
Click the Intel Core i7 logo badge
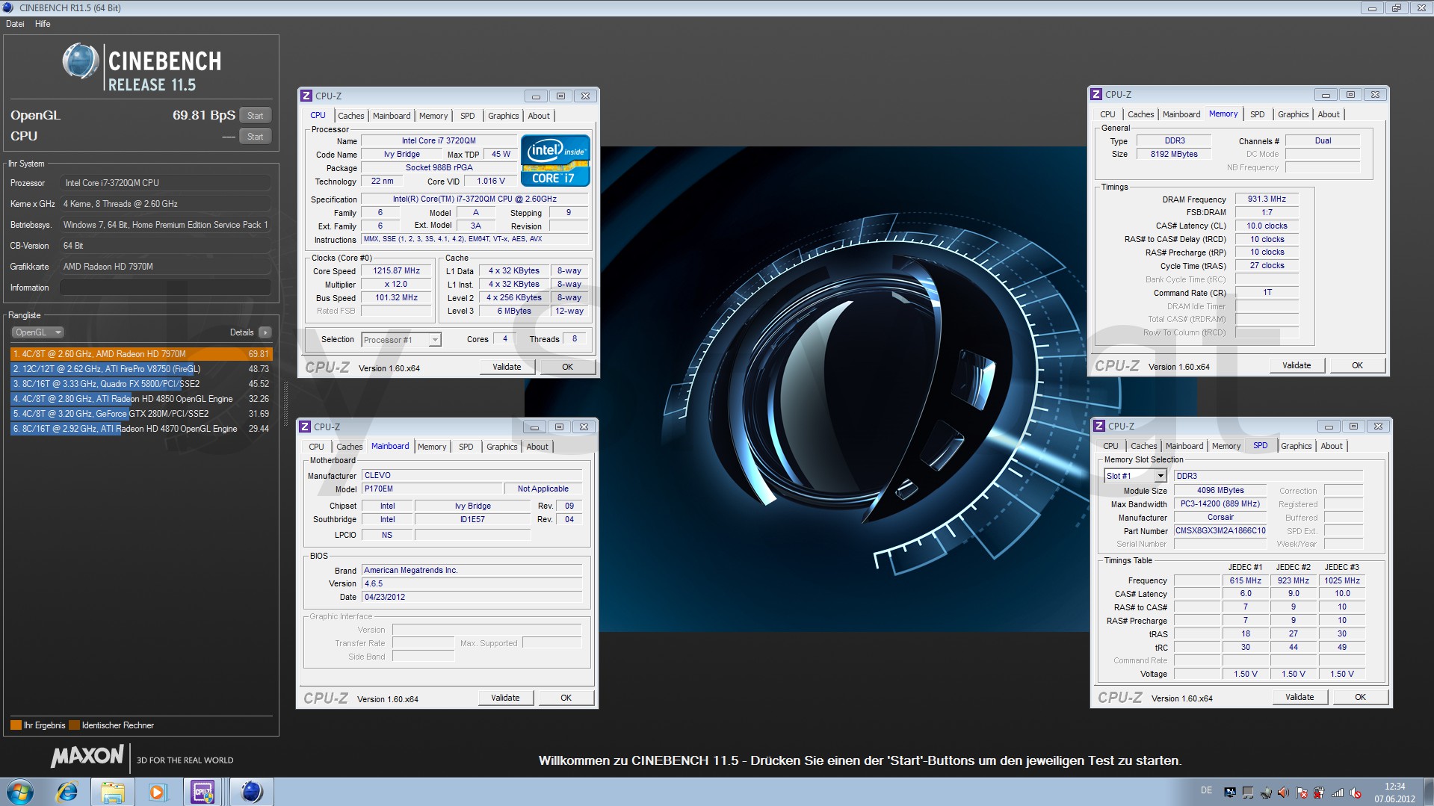click(555, 160)
